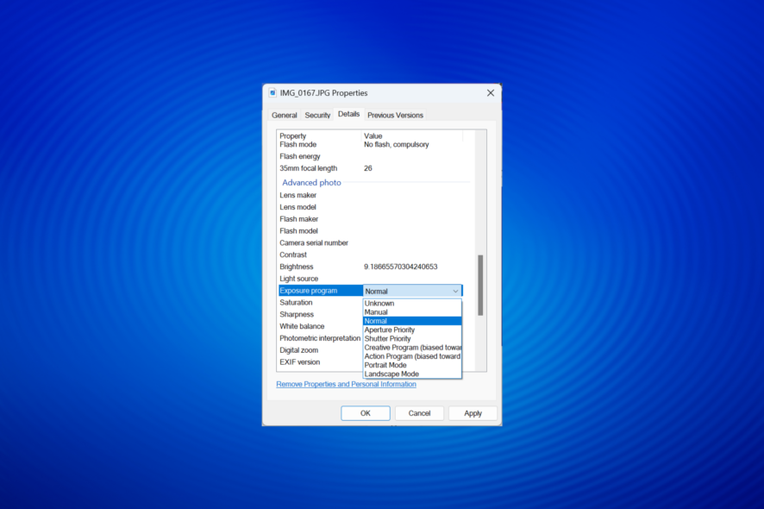
Task: Collapse the Exposure program dropdown via its chevron
Action: 455,291
